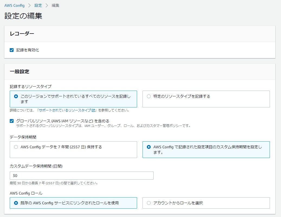Select the service-linked AWS Config role radio
This screenshot has height=217, width=281.
tap(16, 203)
